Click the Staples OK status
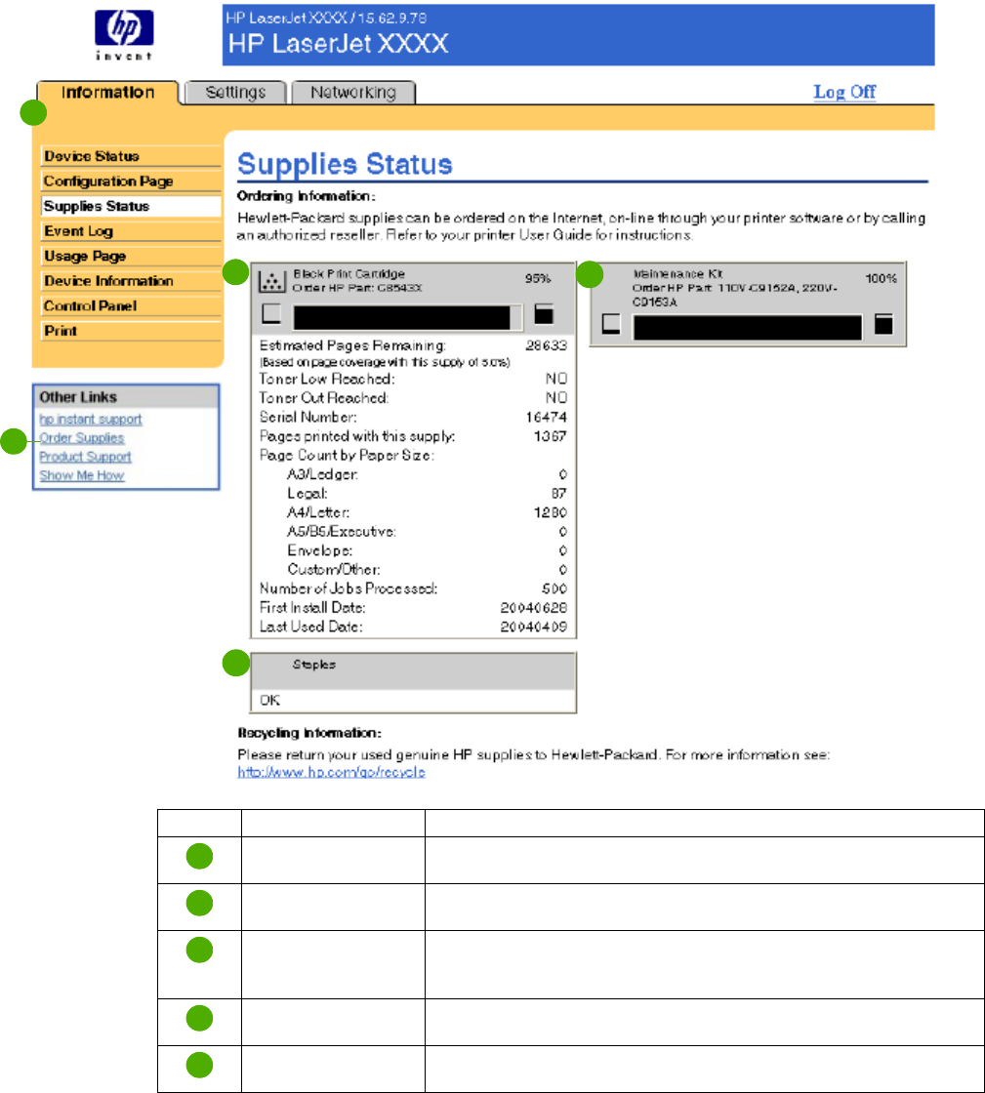 tap(269, 700)
